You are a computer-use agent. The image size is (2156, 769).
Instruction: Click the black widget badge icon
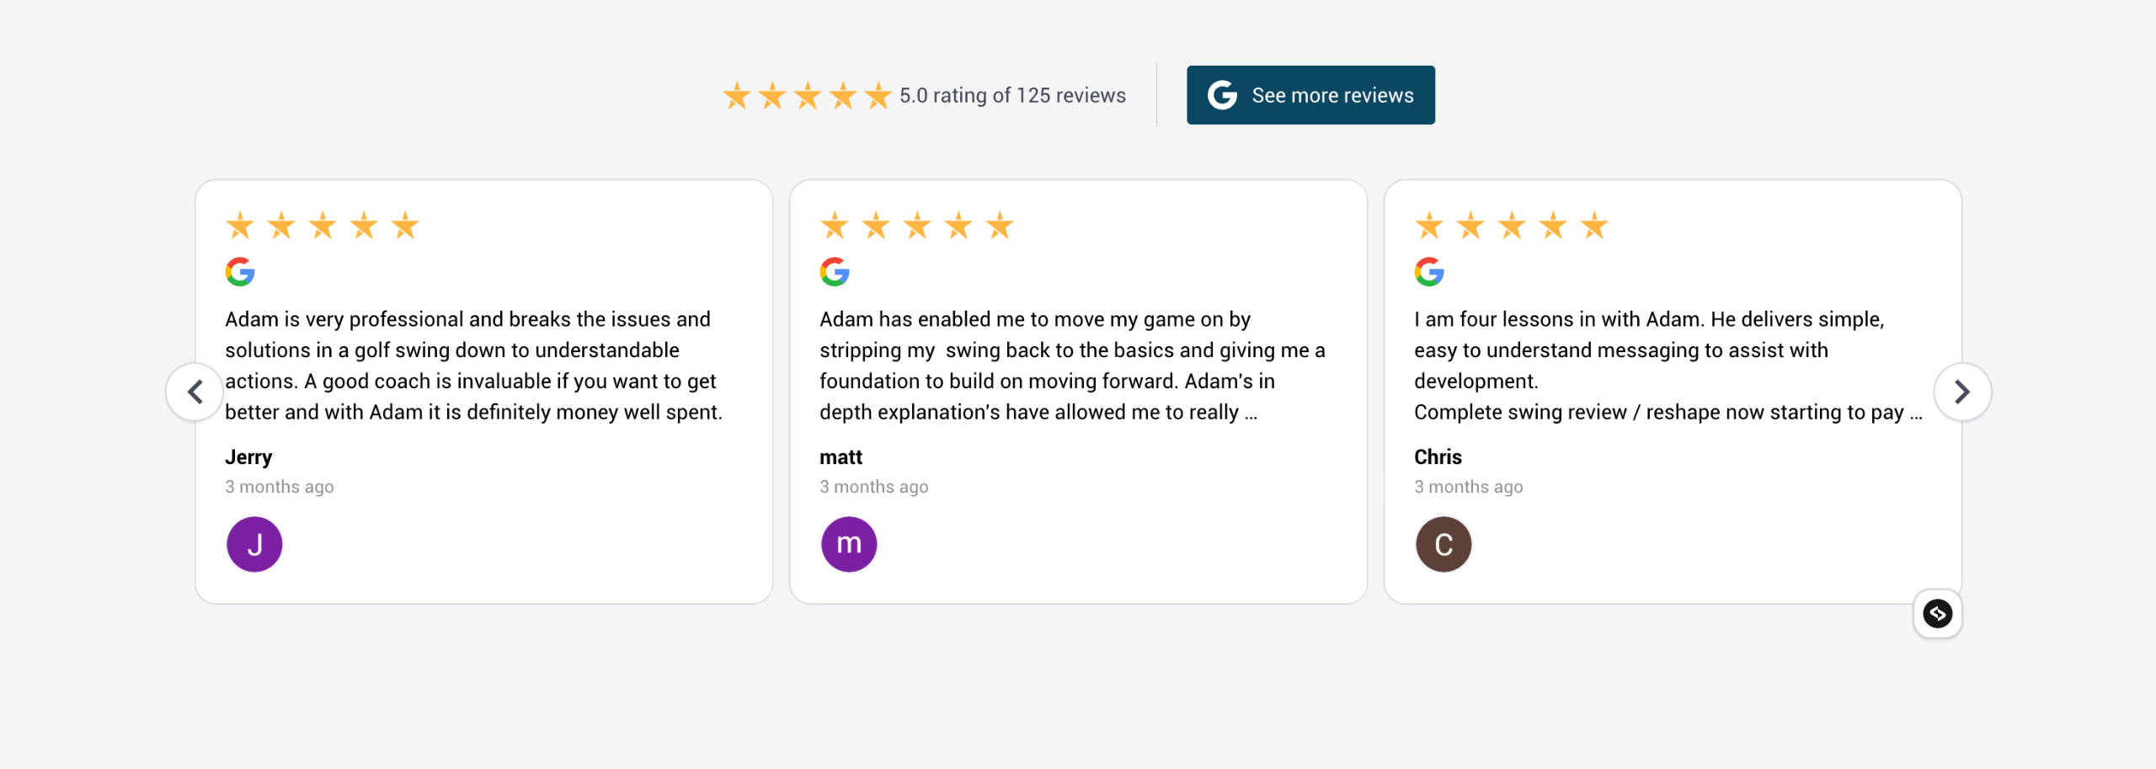[x=1937, y=613]
